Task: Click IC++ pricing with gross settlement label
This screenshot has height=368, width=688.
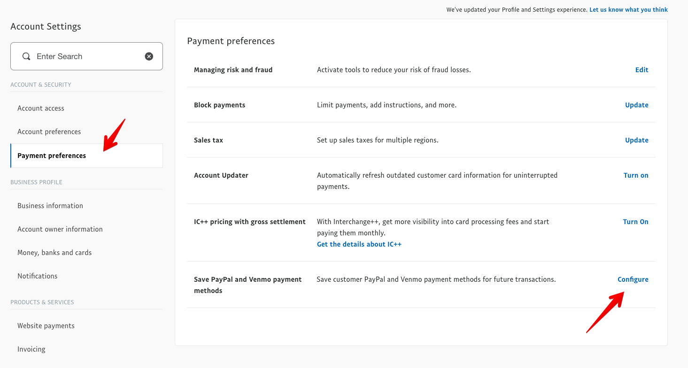Action: pos(250,222)
